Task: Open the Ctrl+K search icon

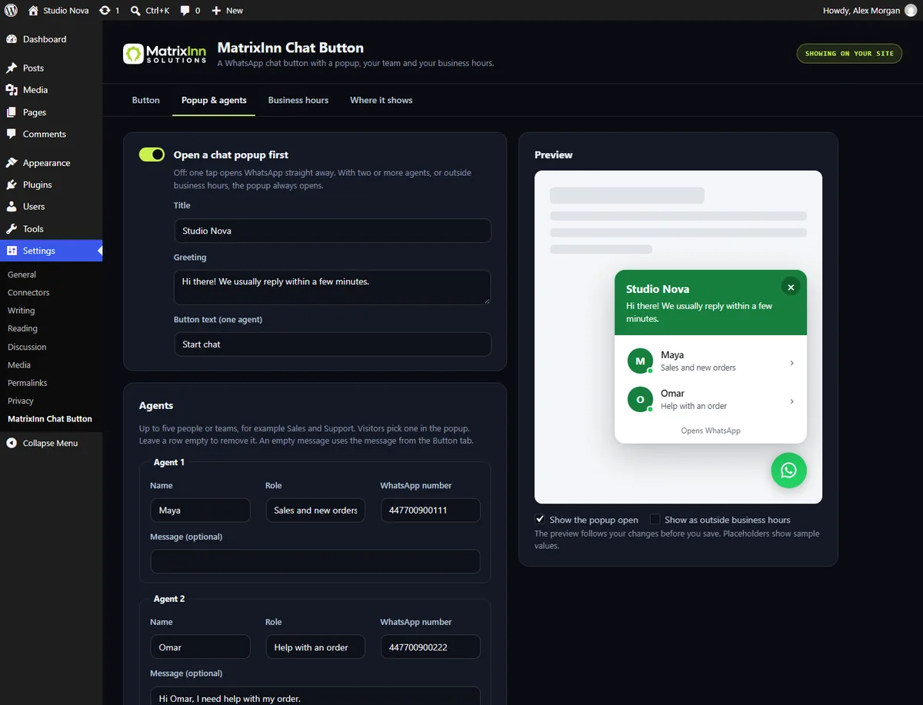Action: tap(135, 11)
